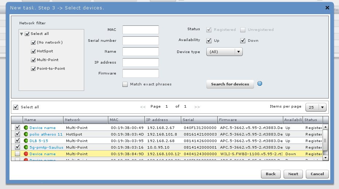Click the blue help icon beside Search for devices
Viewport: 339px width, 189px height.
tap(260, 84)
